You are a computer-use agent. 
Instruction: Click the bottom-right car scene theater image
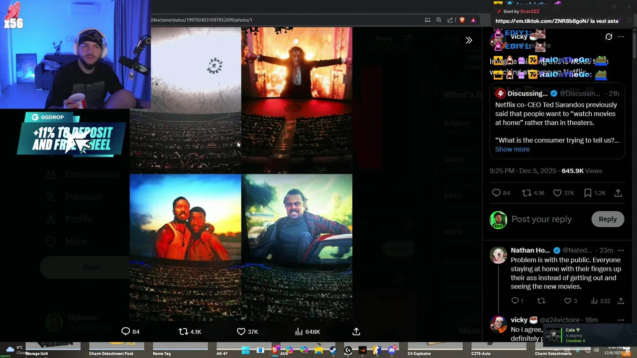tap(297, 247)
